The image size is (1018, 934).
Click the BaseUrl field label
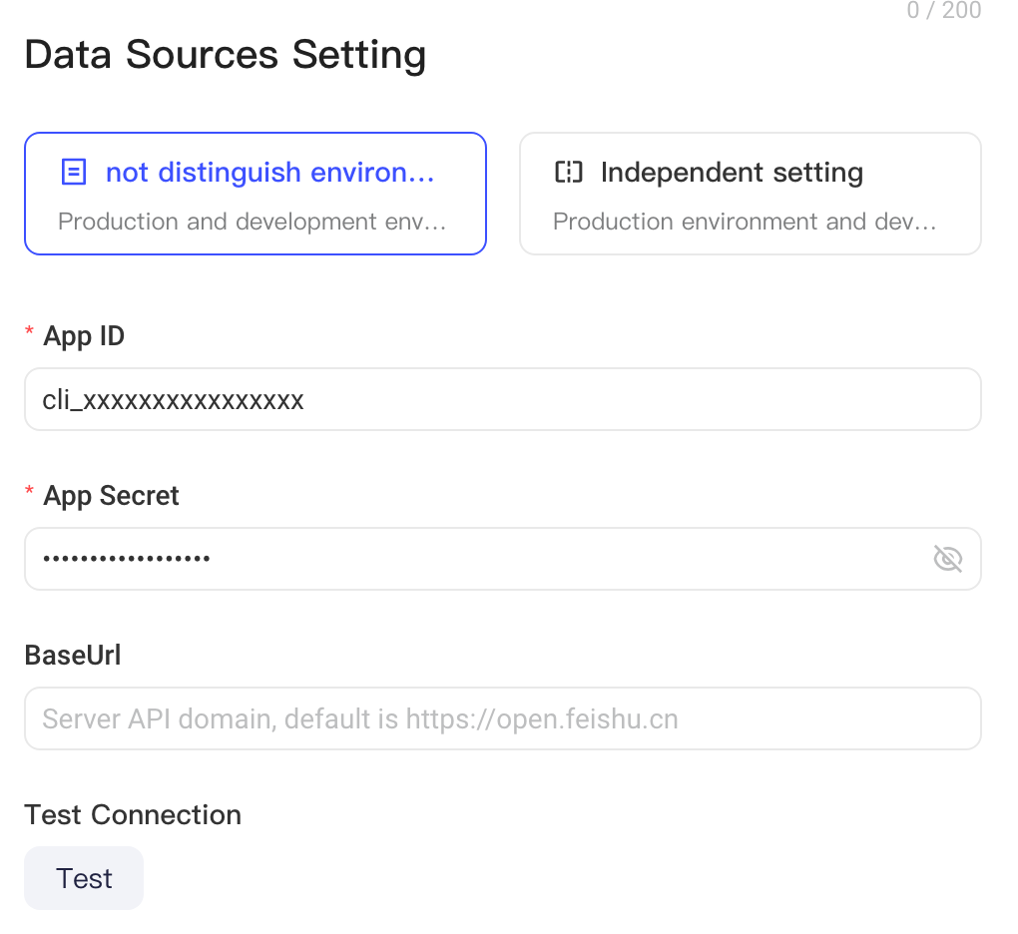73,656
